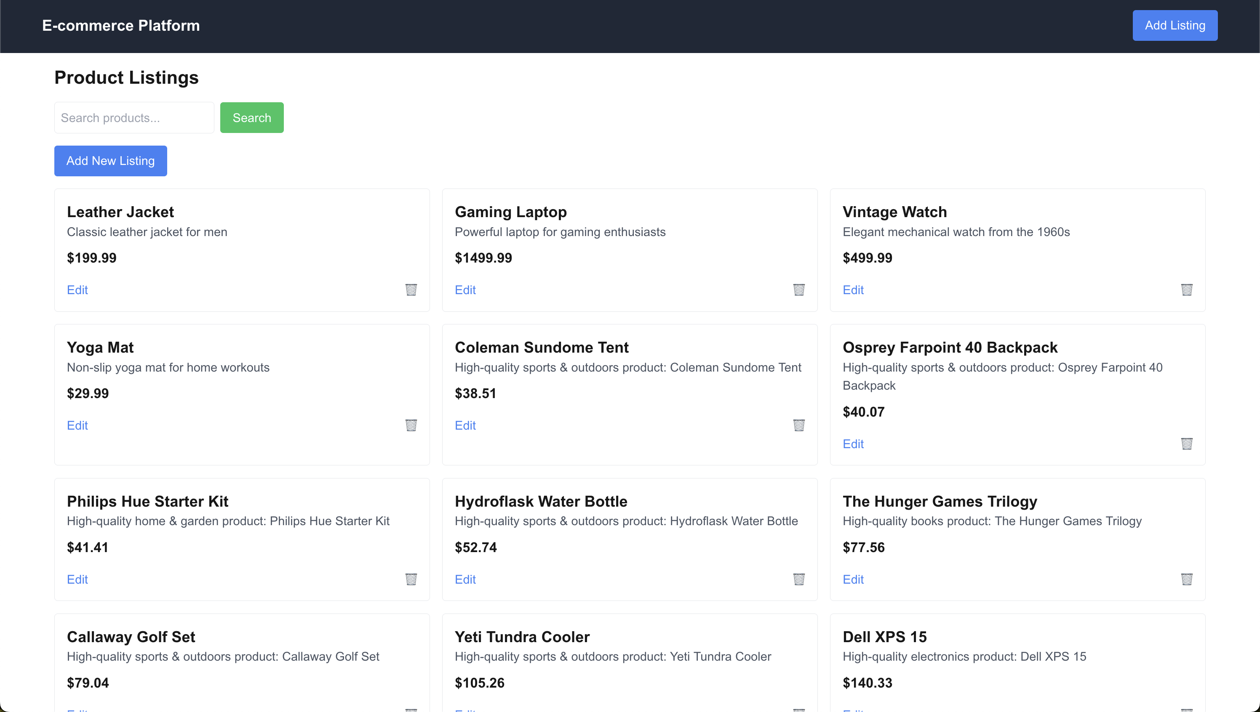Delete the Philips Hue Starter Kit listing
The height and width of the screenshot is (712, 1260).
click(x=411, y=579)
